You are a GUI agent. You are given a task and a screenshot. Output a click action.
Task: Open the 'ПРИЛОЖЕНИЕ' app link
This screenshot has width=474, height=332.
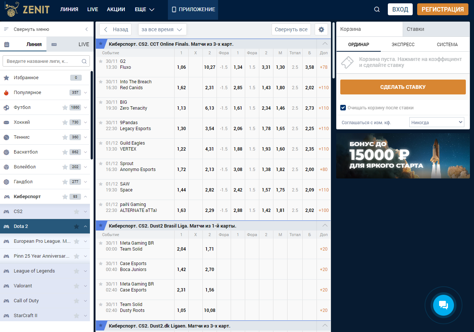click(193, 10)
